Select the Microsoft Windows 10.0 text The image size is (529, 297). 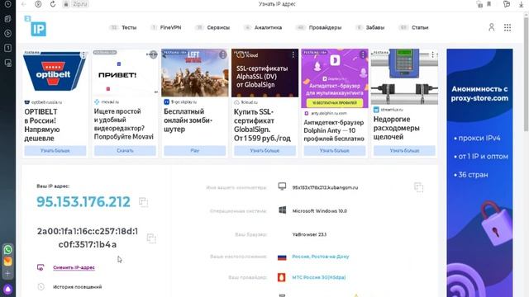pos(320,211)
